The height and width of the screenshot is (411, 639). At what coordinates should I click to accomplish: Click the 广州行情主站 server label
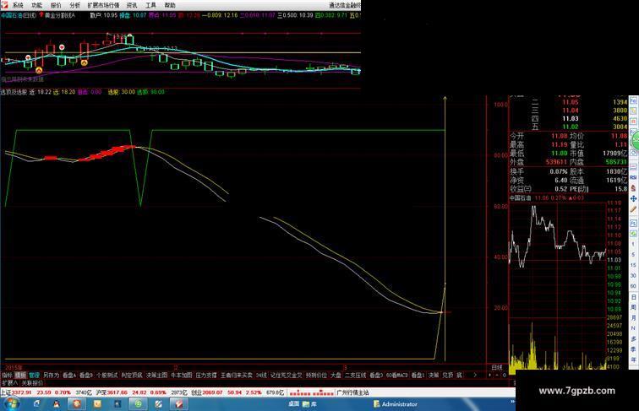353,392
